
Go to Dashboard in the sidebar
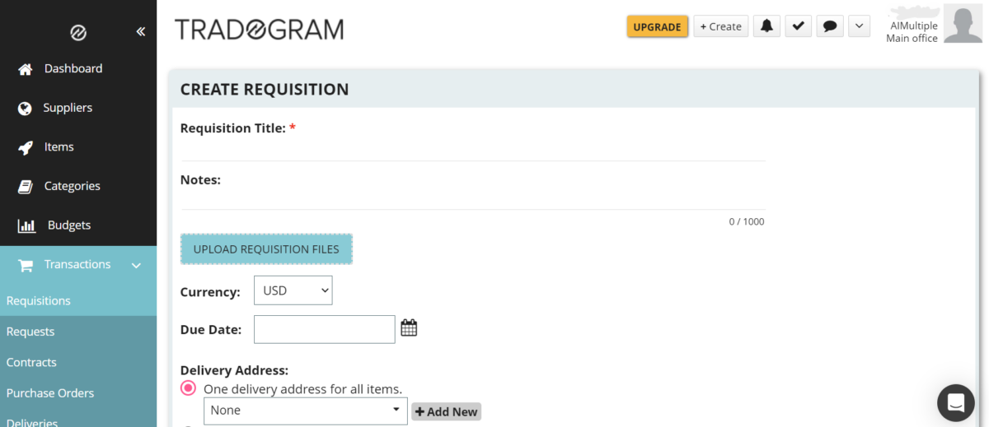click(73, 68)
